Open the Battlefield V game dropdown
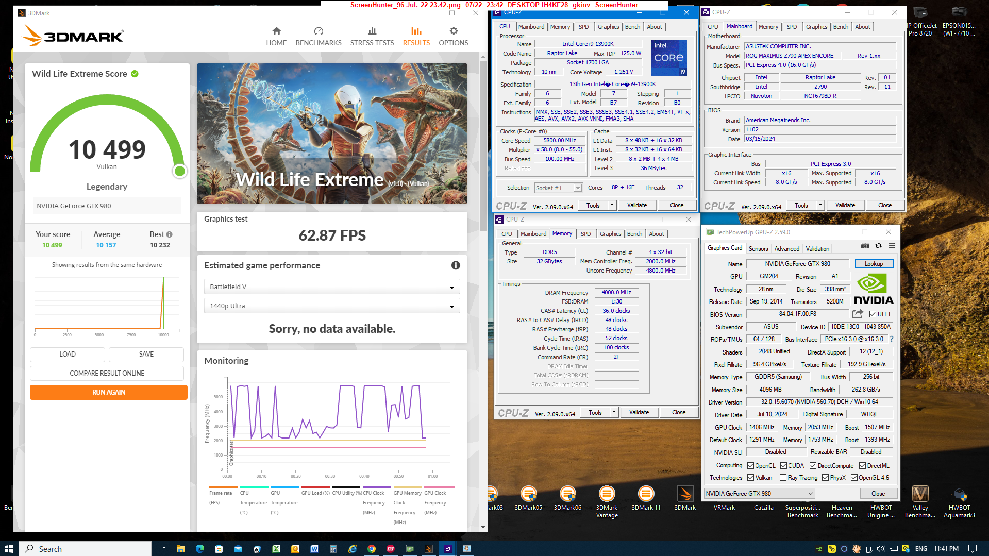The image size is (989, 556). coord(332,287)
